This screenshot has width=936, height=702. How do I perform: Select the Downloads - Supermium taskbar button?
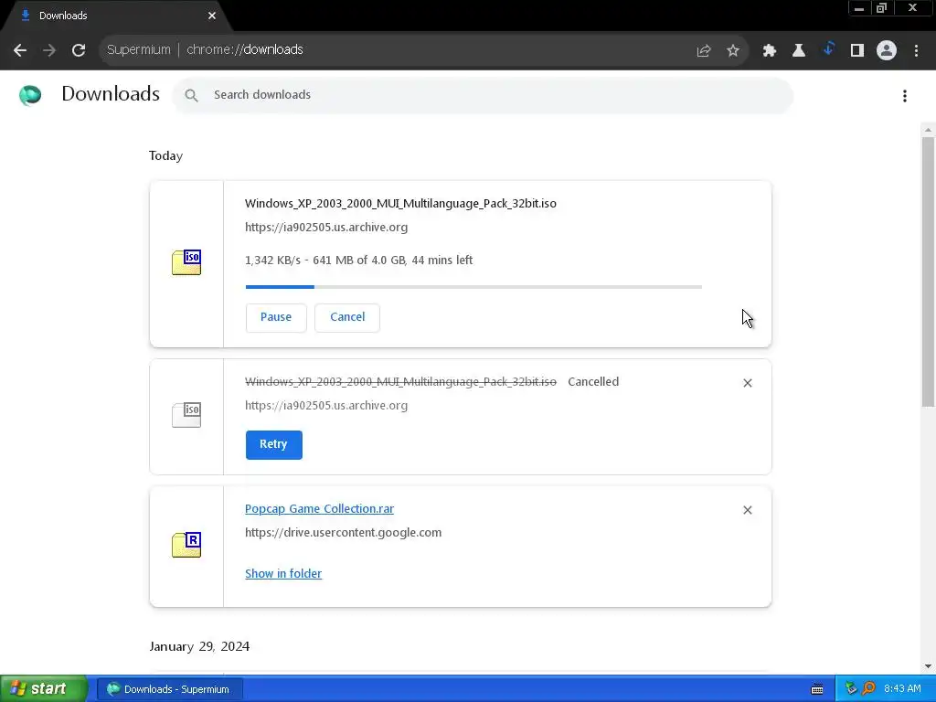[x=169, y=689]
